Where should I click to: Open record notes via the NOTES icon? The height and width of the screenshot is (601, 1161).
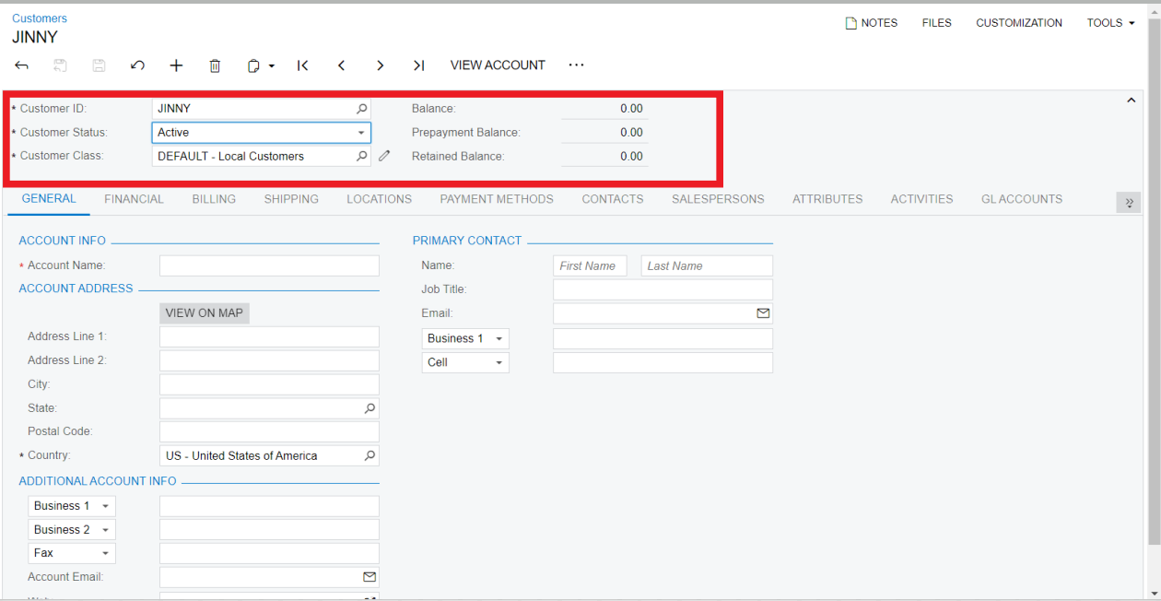tap(871, 22)
